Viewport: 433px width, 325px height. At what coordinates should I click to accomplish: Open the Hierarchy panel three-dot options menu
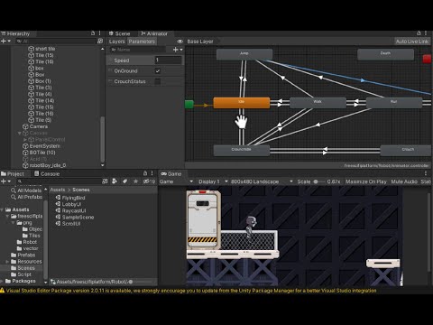(x=99, y=33)
